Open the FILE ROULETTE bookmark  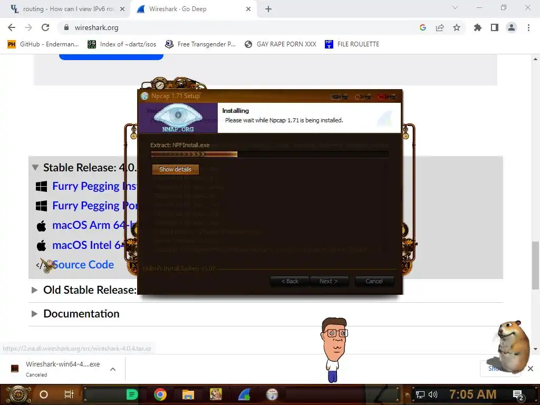tap(352, 44)
